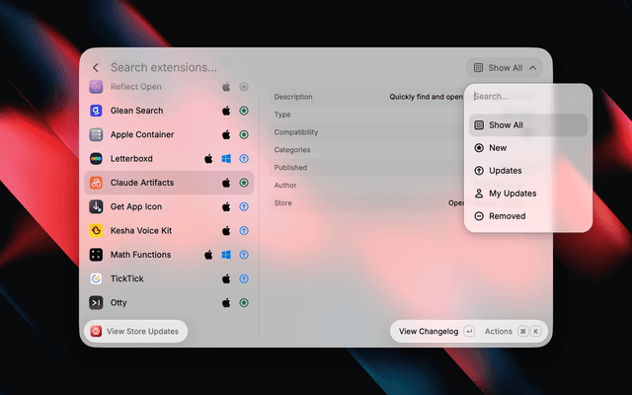This screenshot has height=395, width=632.
Task: Click the Reflect Open app icon
Action: point(96,87)
